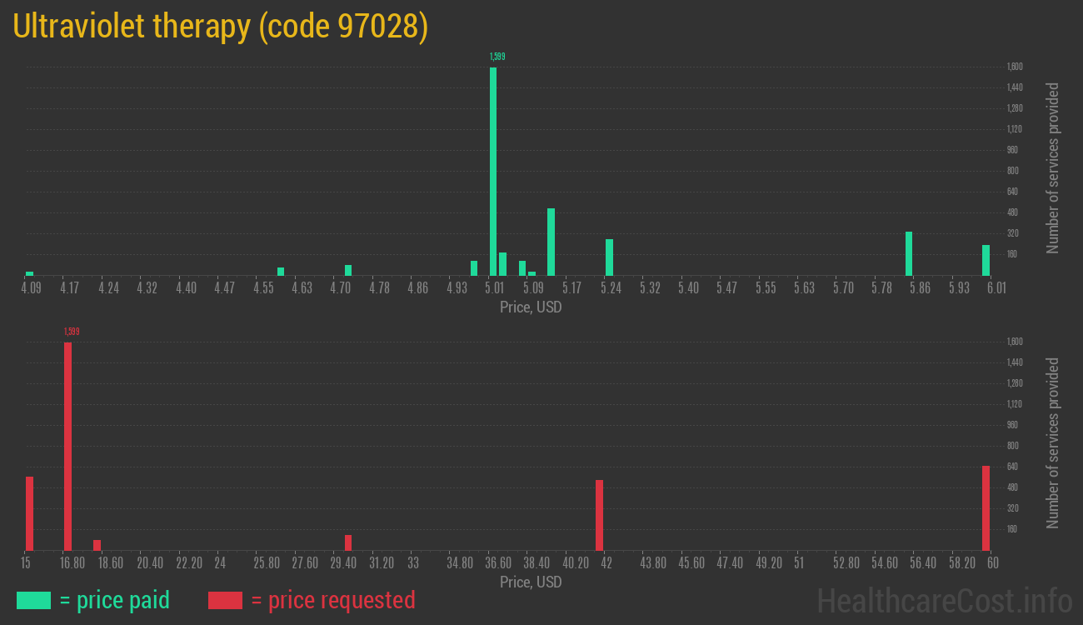This screenshot has height=625, width=1083.
Task: Click the Ultraviolet therapy chart title
Action: pos(221,27)
